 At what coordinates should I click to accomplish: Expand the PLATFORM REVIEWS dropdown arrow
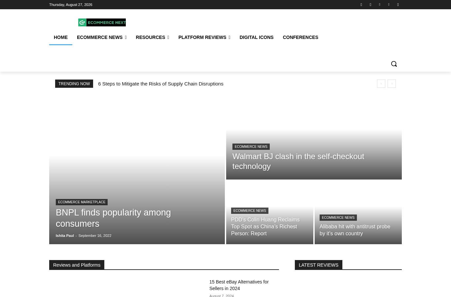[229, 38]
